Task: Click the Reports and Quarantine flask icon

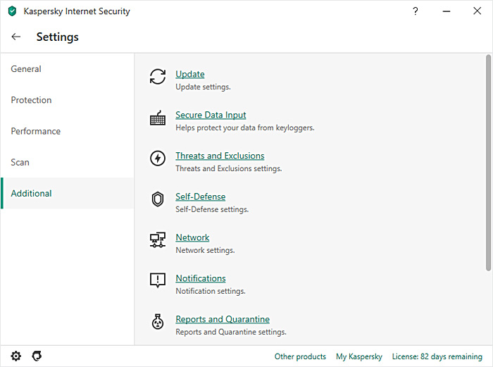Action: pos(158,322)
